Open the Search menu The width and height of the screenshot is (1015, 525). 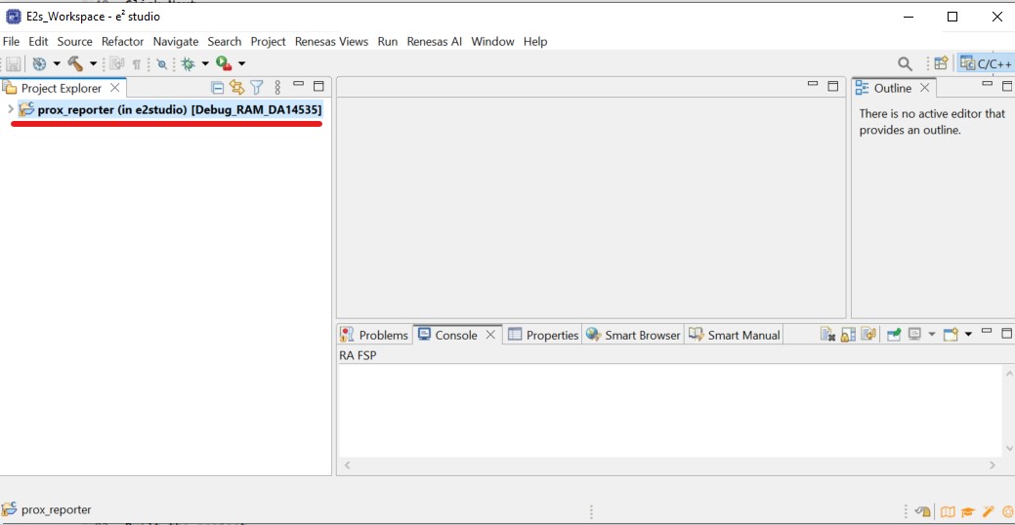224,41
